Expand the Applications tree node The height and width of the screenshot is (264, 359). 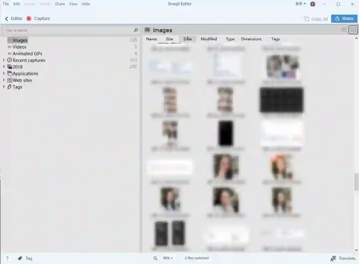coord(4,73)
